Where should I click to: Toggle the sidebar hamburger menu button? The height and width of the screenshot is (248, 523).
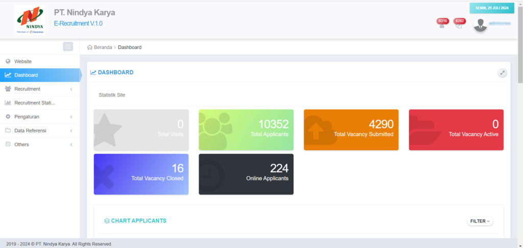point(68,47)
